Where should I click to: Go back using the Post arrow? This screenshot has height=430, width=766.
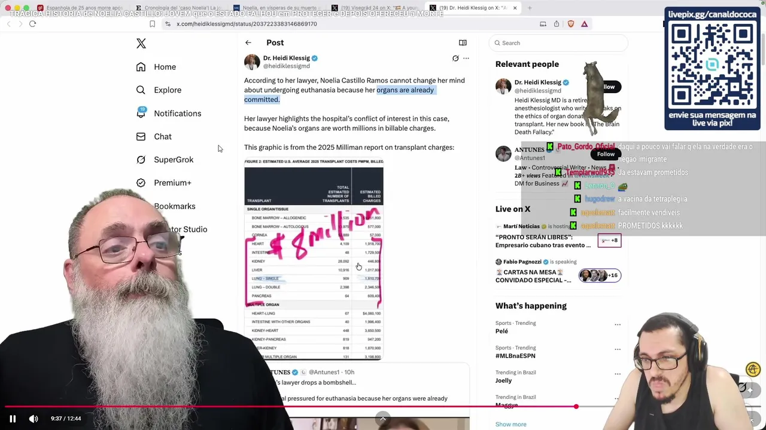point(248,42)
